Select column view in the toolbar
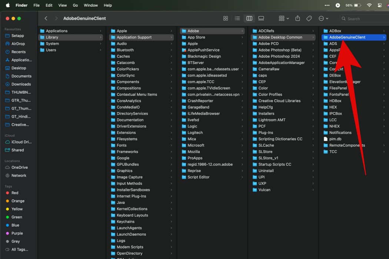The image size is (389, 259). (249, 18)
